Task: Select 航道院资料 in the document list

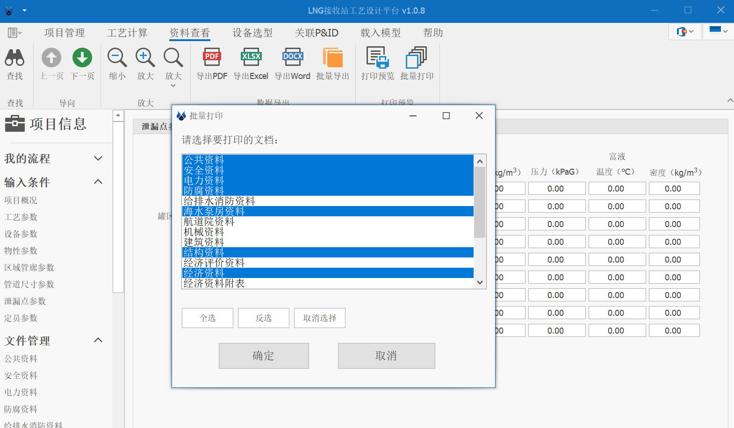Action: 328,221
